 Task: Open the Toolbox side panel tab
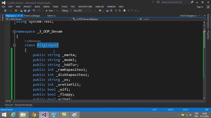3,17
